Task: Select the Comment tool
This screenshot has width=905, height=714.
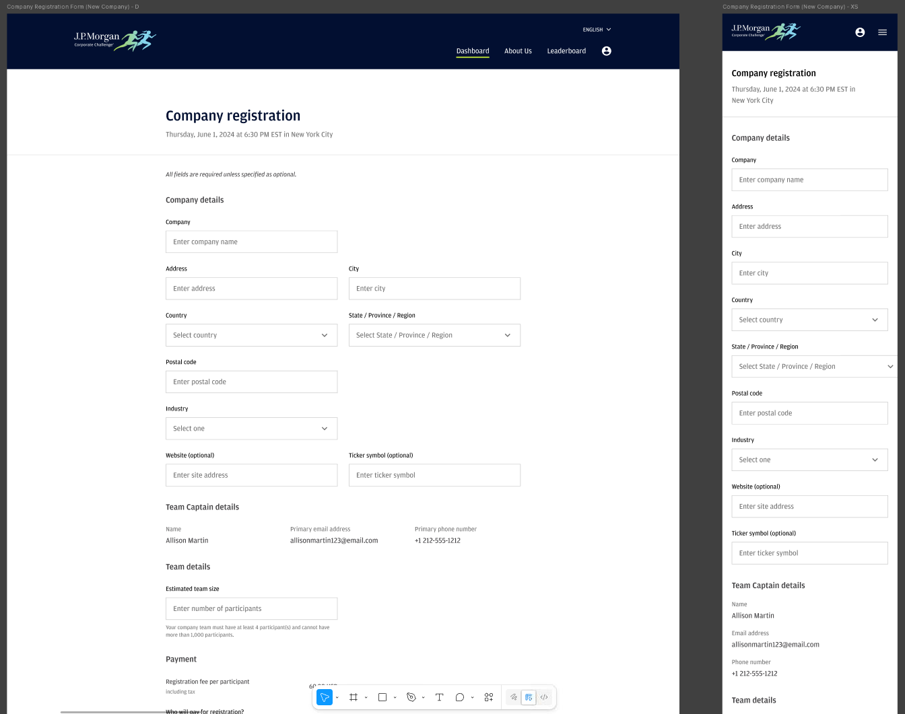Action: click(460, 697)
